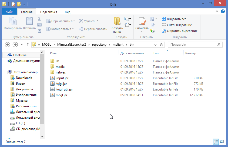
Task: Select the mcgl.jar file icon
Action: click(x=52, y=95)
